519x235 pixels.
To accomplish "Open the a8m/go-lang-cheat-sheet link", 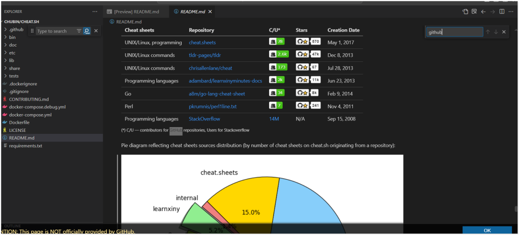I will pos(217,94).
